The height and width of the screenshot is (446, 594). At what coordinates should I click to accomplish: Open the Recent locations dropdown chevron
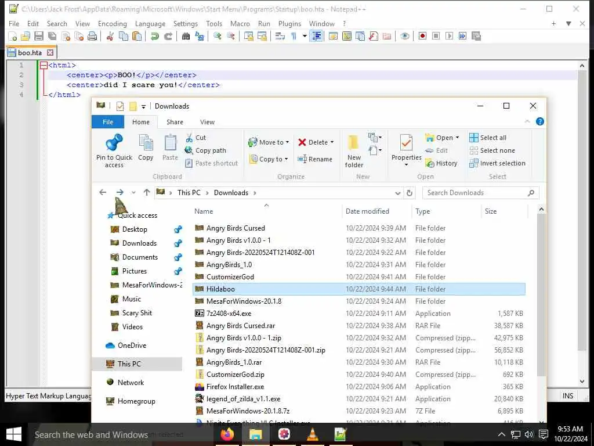tap(133, 193)
